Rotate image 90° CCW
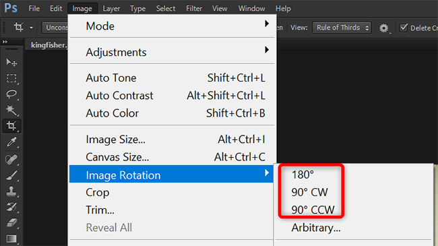Image resolution: width=438 pixels, height=246 pixels. click(313, 210)
